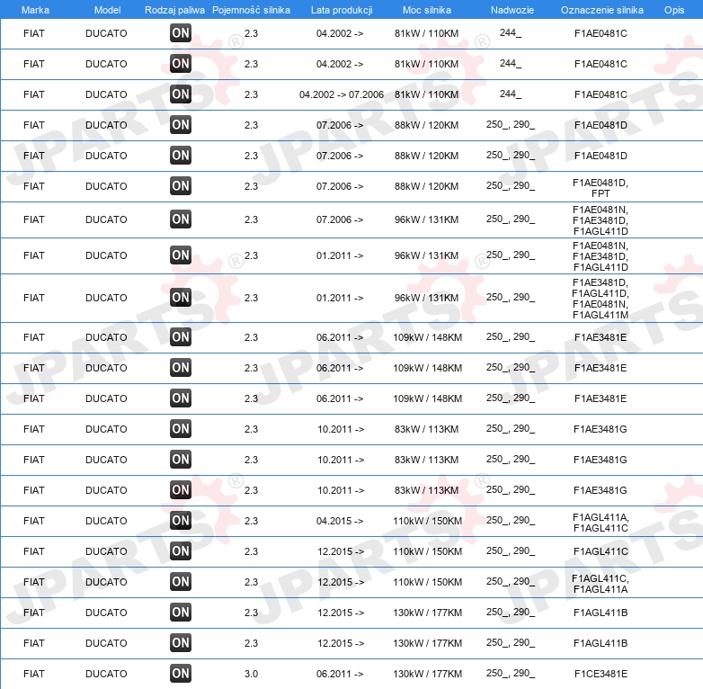703x689 pixels.
Task: Click the Pojemność silnika column header
Action: [251, 10]
